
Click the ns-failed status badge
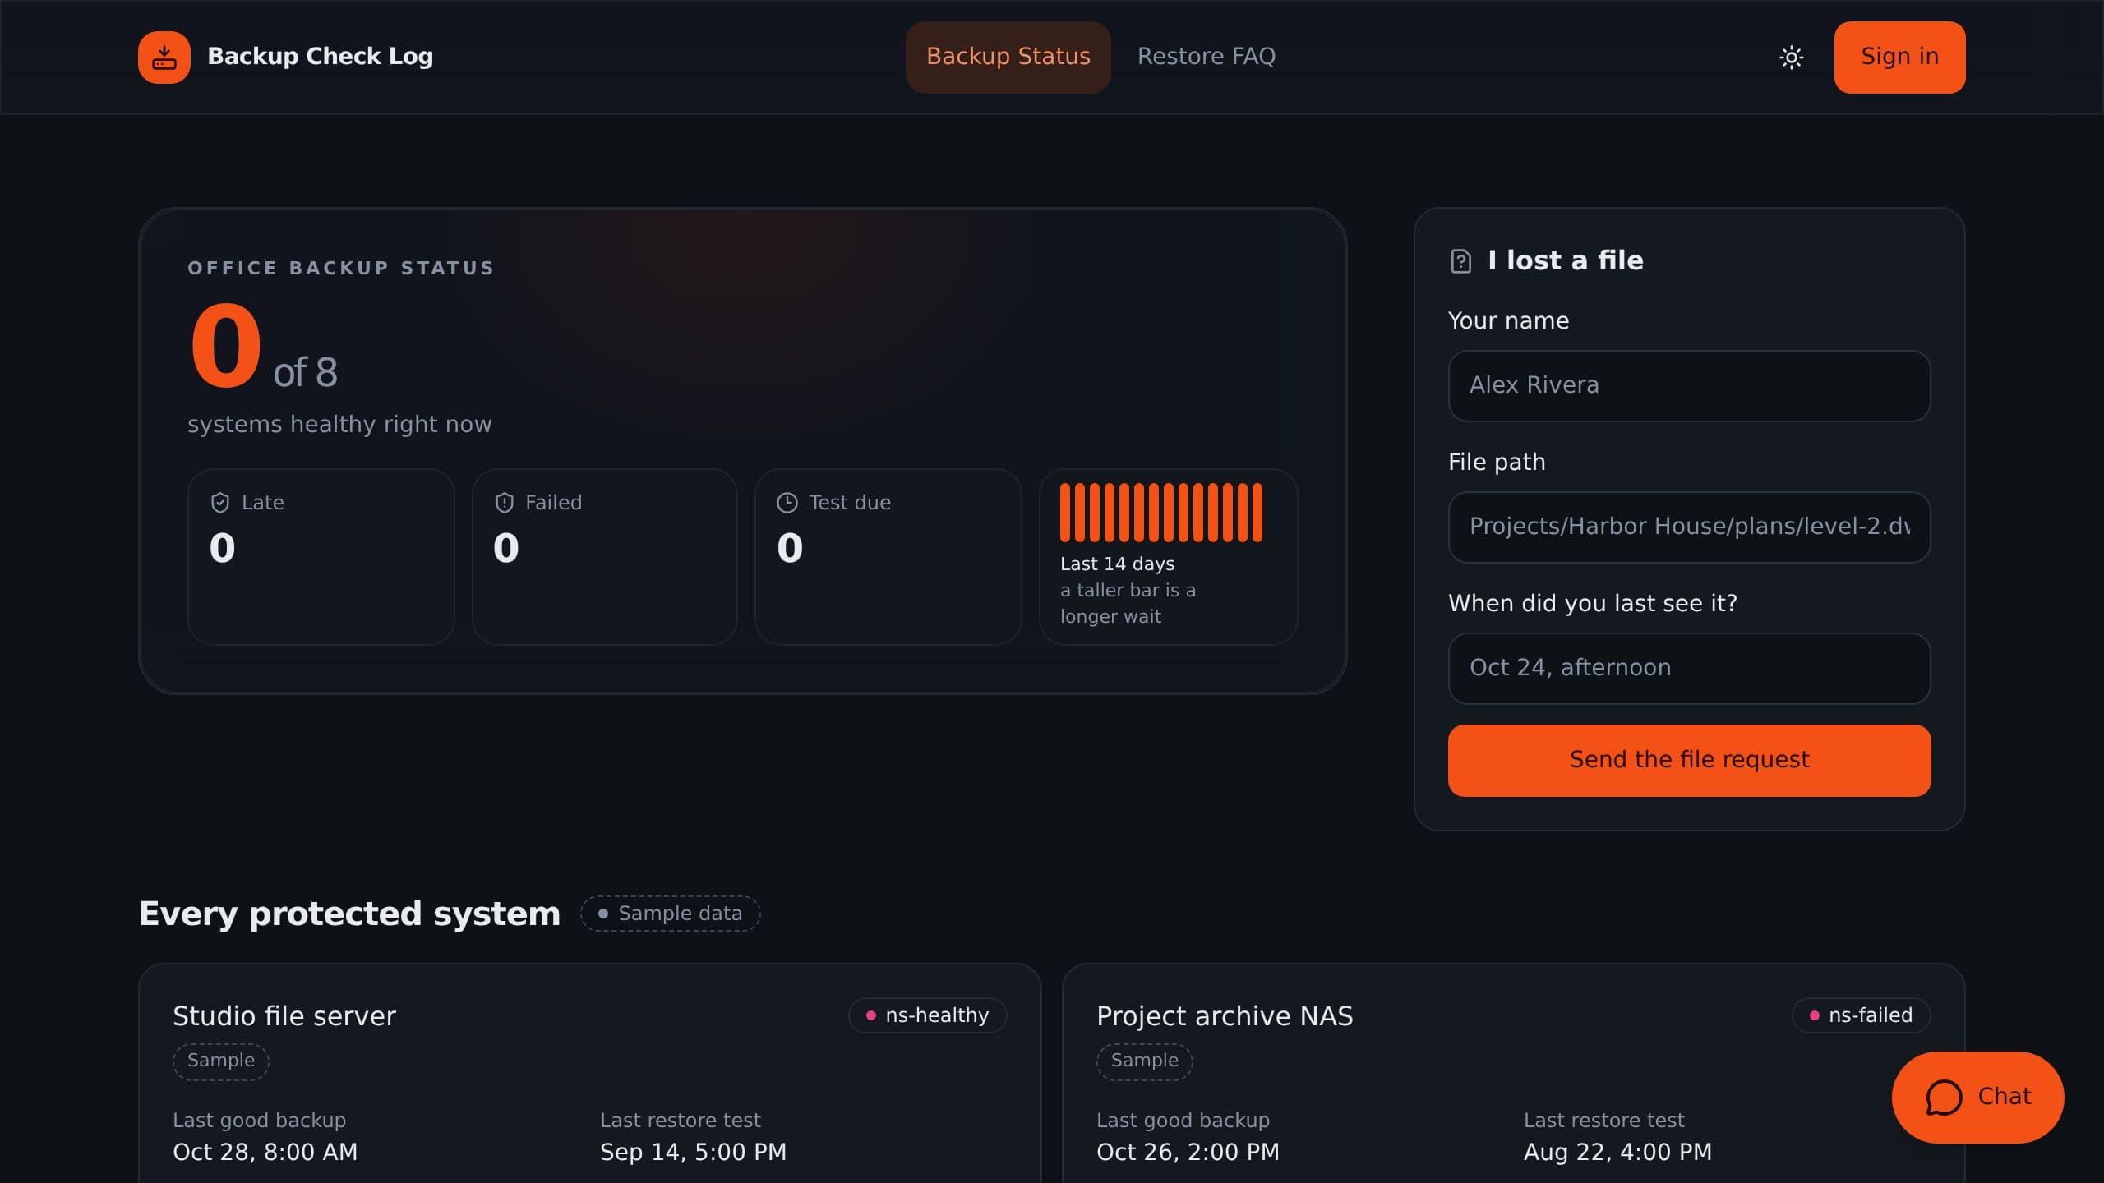pos(1862,1015)
